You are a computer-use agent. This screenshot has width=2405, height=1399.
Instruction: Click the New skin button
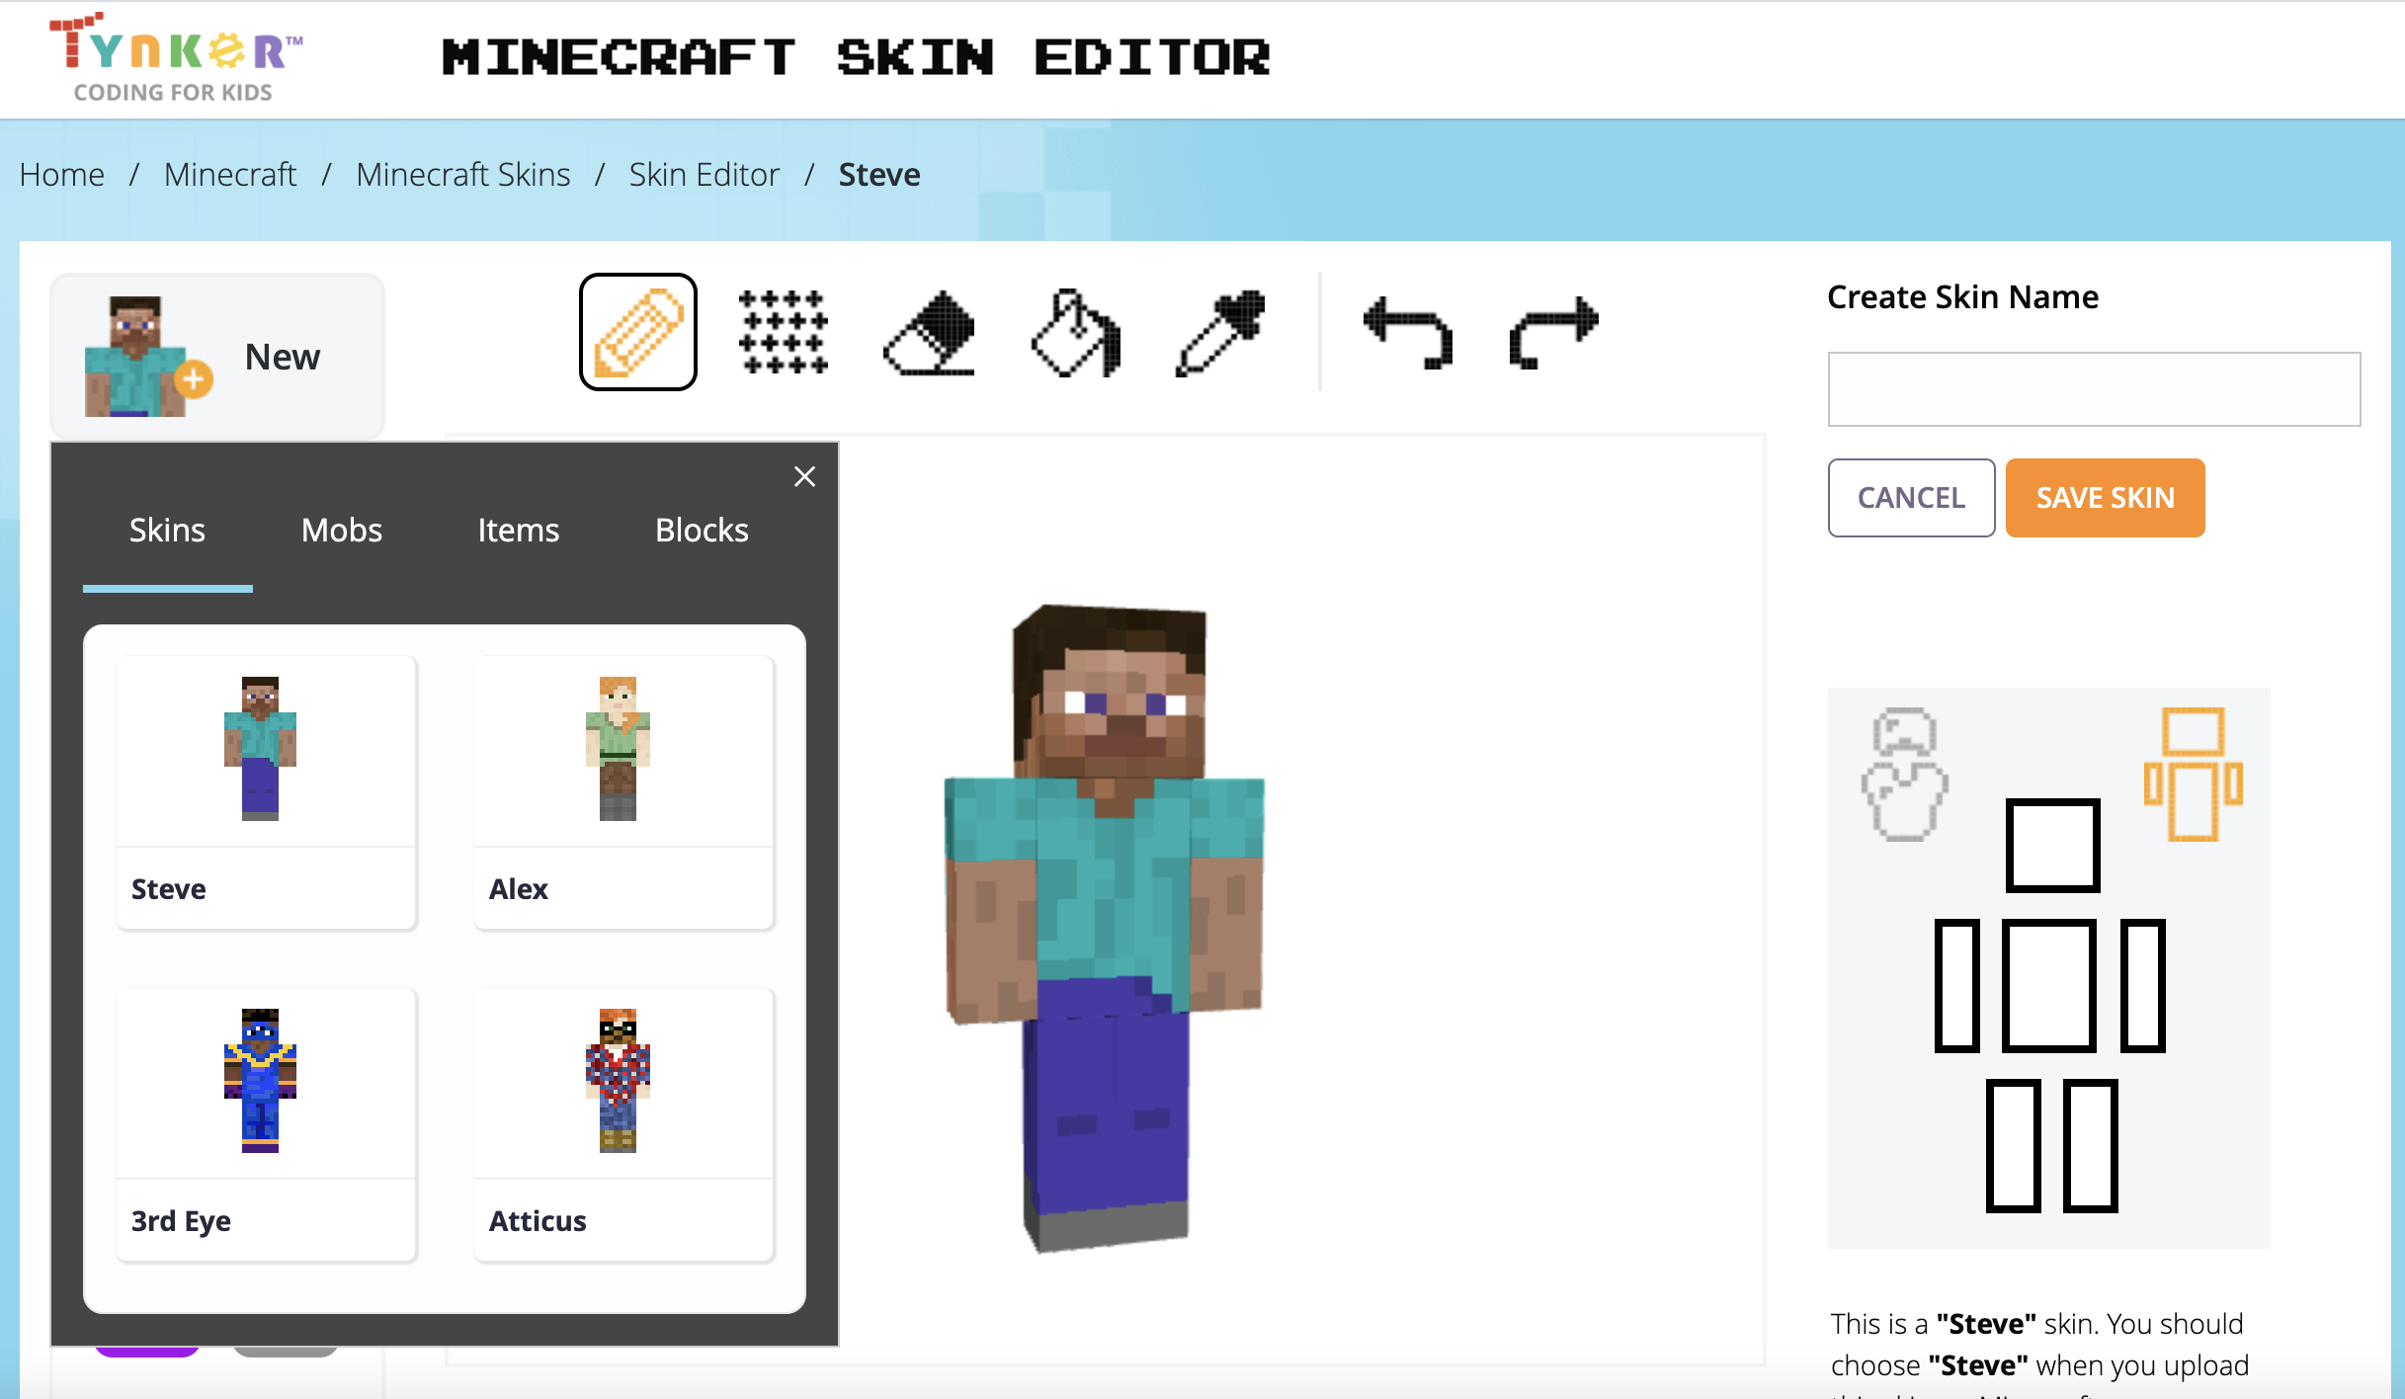[x=217, y=356]
